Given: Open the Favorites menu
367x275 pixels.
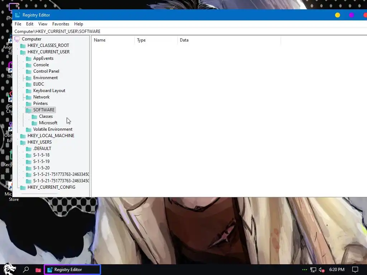Looking at the screenshot, I should coord(61,24).
